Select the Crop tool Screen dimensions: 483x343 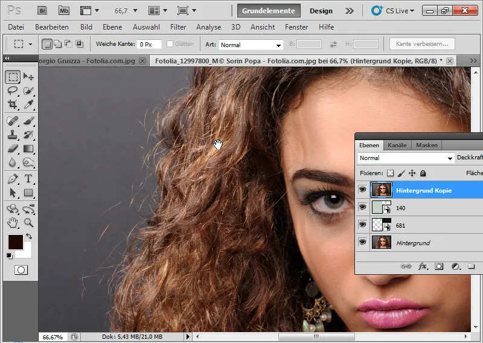[x=13, y=104]
